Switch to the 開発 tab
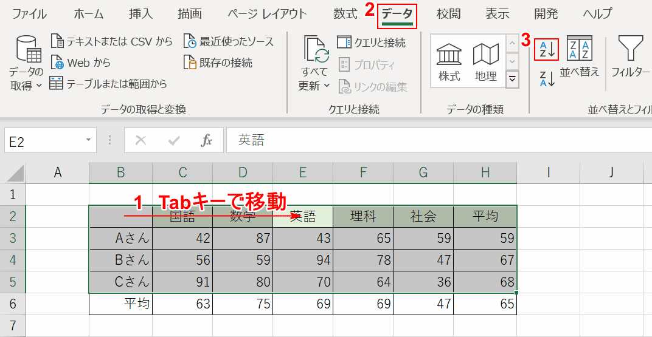This screenshot has width=652, height=337. pyautogui.click(x=546, y=14)
